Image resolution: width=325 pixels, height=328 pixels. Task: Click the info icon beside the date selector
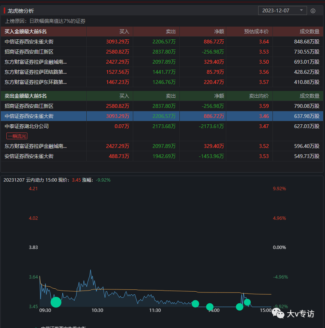[x=313, y=11]
